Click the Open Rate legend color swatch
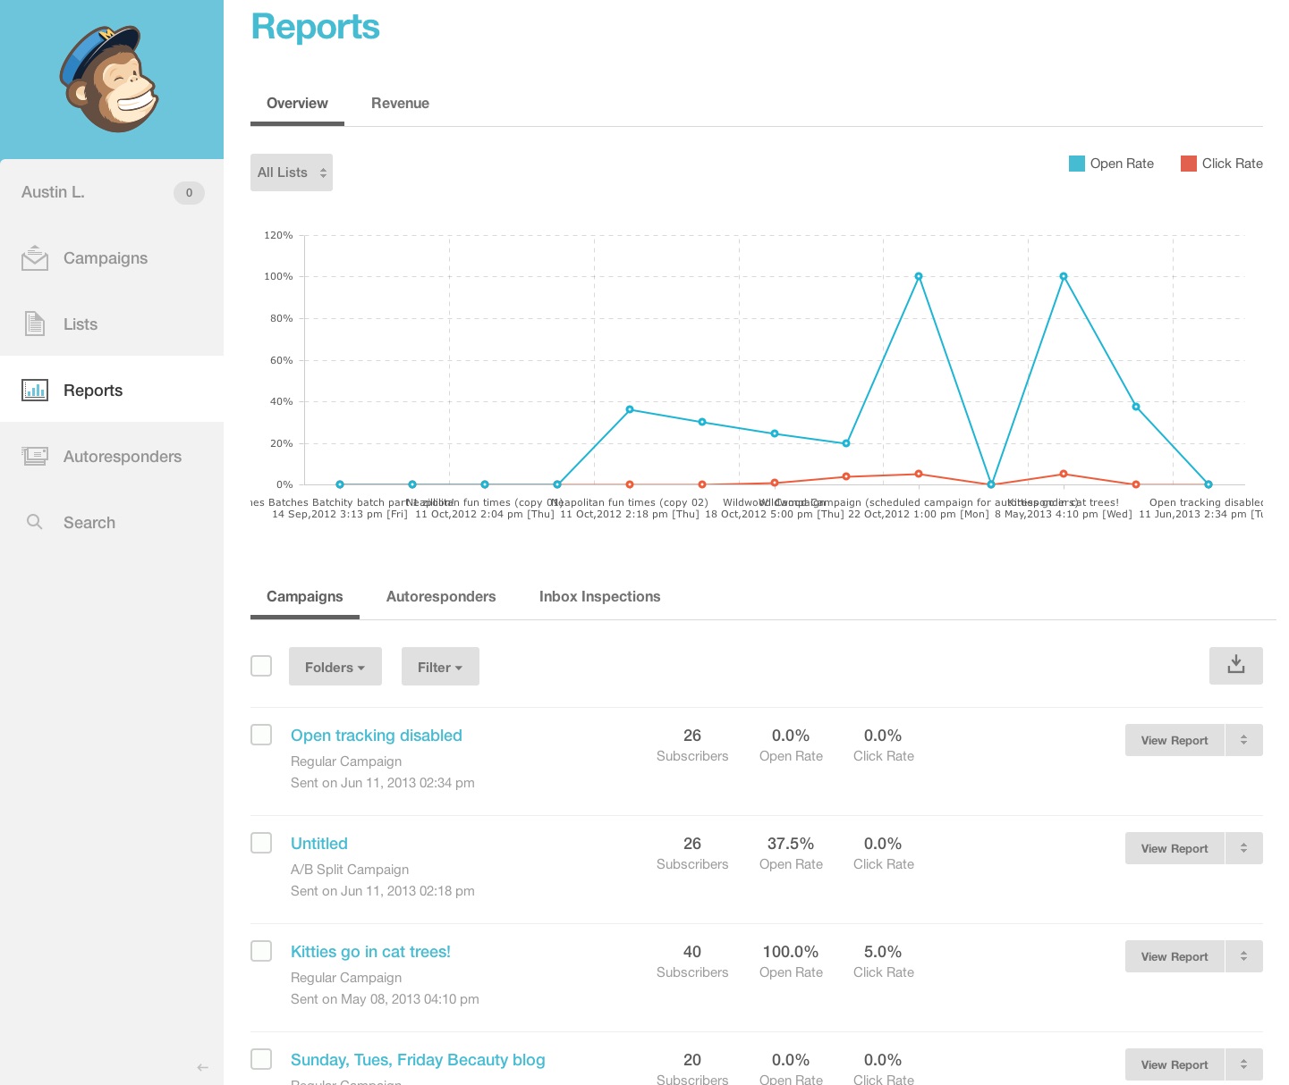The width and height of the screenshot is (1289, 1085). [x=1077, y=164]
